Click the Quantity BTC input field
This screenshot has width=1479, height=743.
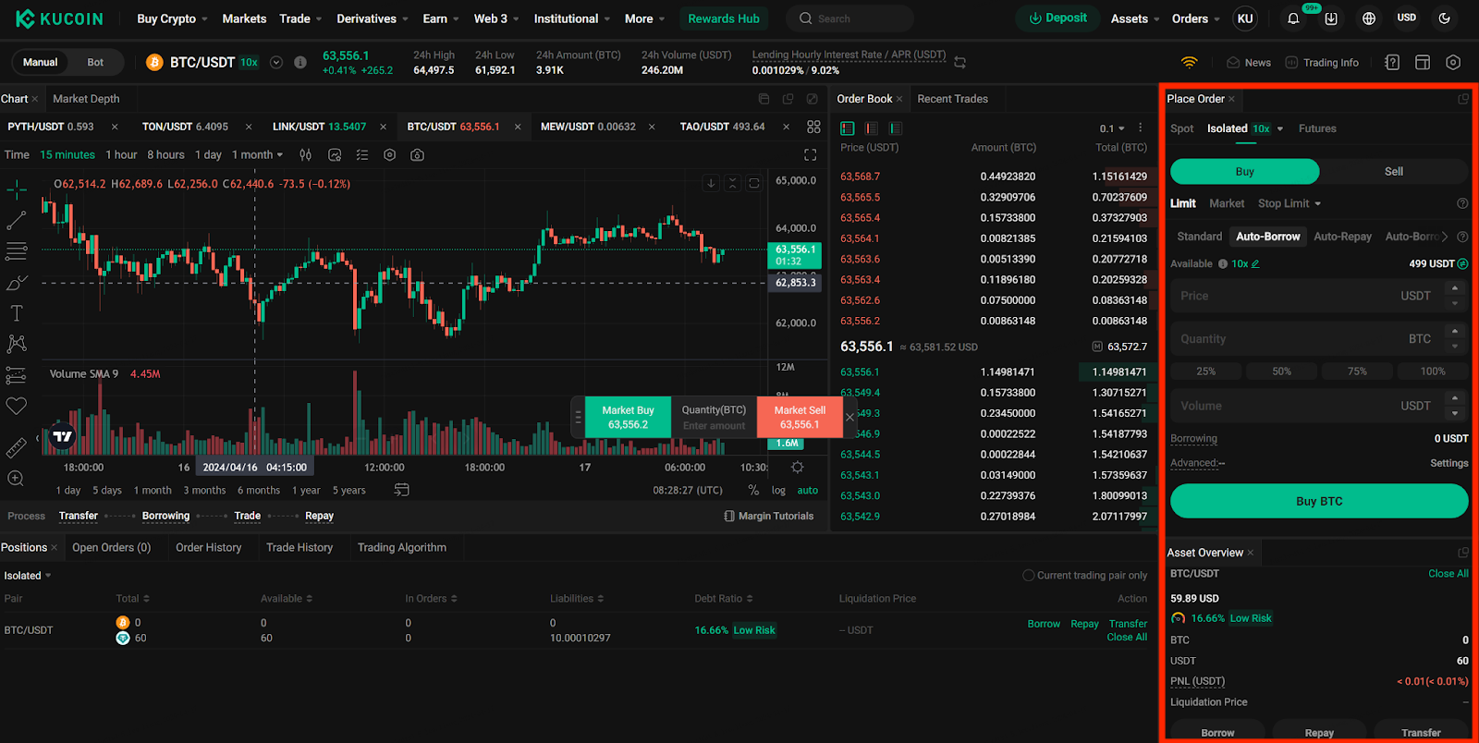[x=1319, y=339]
